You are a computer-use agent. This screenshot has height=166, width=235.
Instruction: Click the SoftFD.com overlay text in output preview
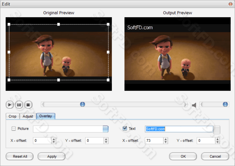(x=140, y=28)
